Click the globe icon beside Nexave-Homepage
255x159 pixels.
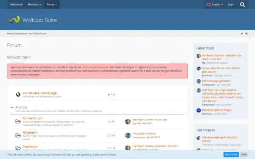click(18, 95)
